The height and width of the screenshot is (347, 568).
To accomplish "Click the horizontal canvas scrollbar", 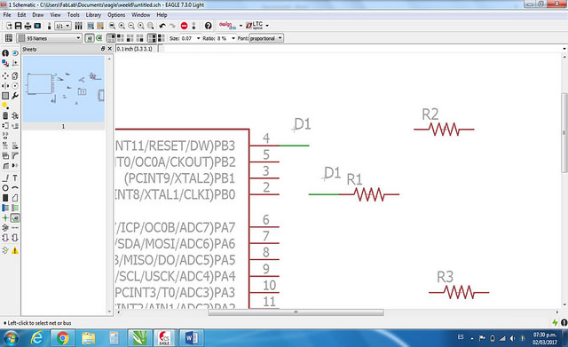I will pos(296,312).
